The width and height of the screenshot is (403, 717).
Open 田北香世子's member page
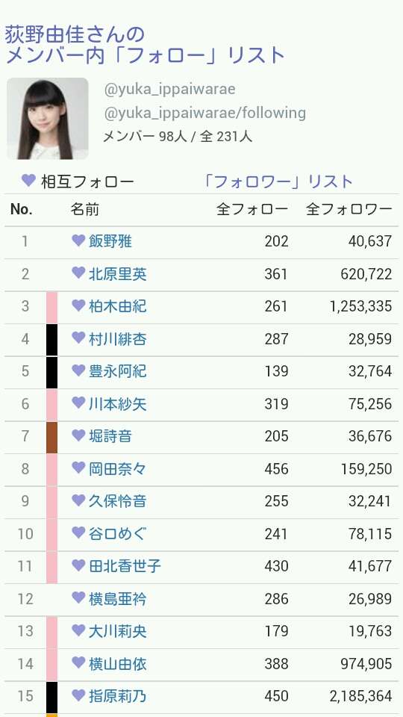pyautogui.click(x=125, y=566)
